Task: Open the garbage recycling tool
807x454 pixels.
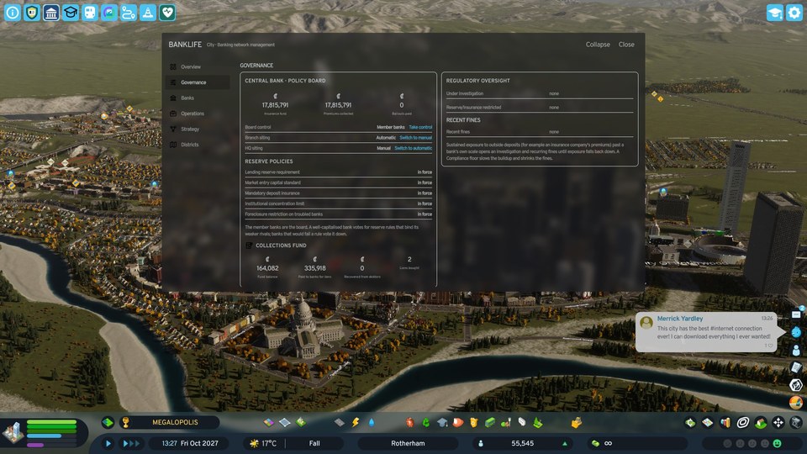Action: point(426,423)
